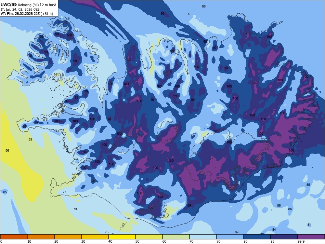The image size is (325, 244).
Task: Click the legend tick label '20'
Action: [56, 241]
